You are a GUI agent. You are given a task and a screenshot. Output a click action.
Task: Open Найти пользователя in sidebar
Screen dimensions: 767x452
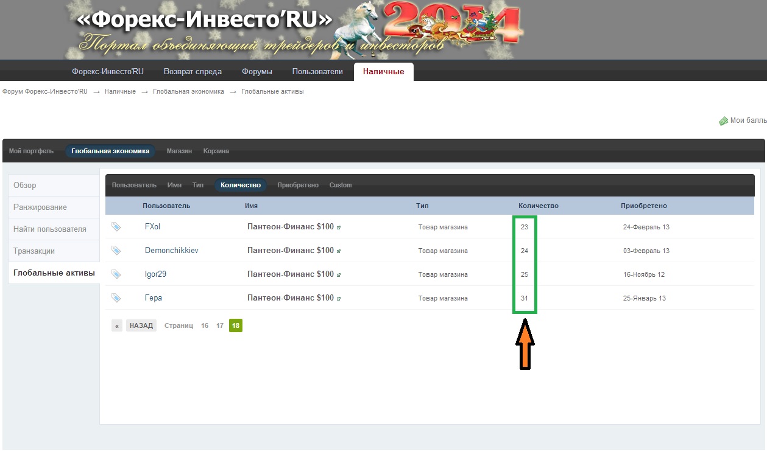click(x=54, y=229)
